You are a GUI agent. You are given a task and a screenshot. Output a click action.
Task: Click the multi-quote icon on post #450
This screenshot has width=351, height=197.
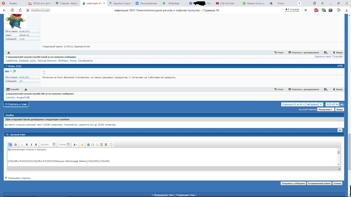(326, 89)
